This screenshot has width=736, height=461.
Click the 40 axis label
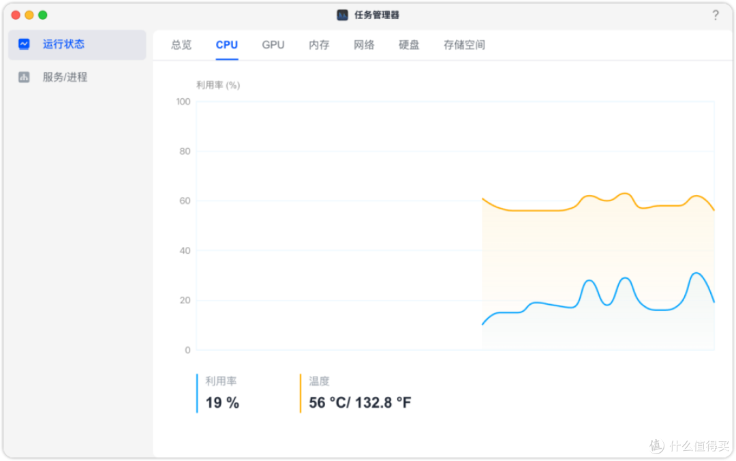point(185,250)
